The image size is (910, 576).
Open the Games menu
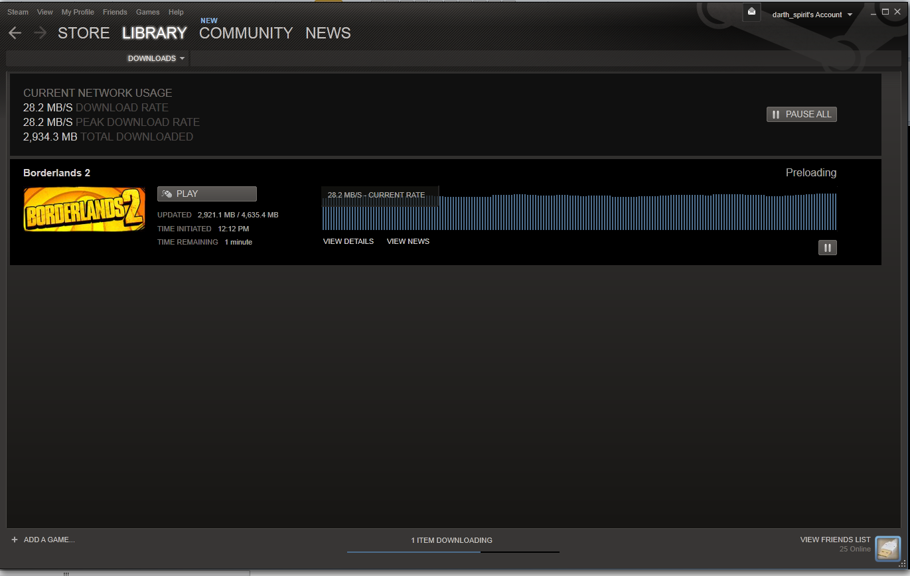click(x=148, y=12)
